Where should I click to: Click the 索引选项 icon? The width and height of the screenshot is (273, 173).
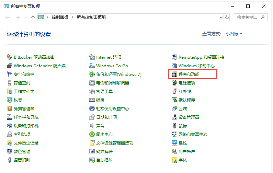click(x=9, y=134)
